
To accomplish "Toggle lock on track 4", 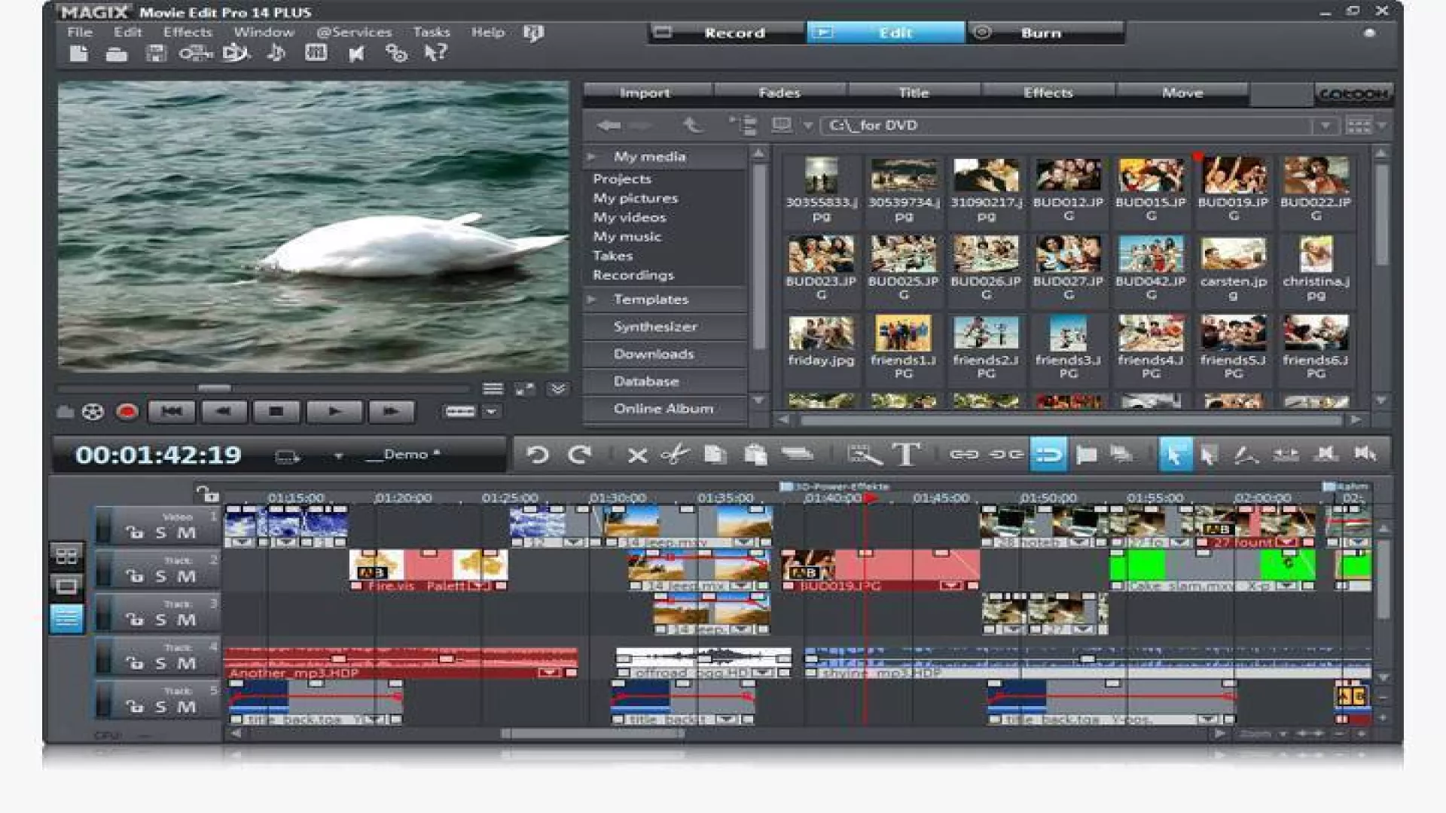I will (x=135, y=663).
